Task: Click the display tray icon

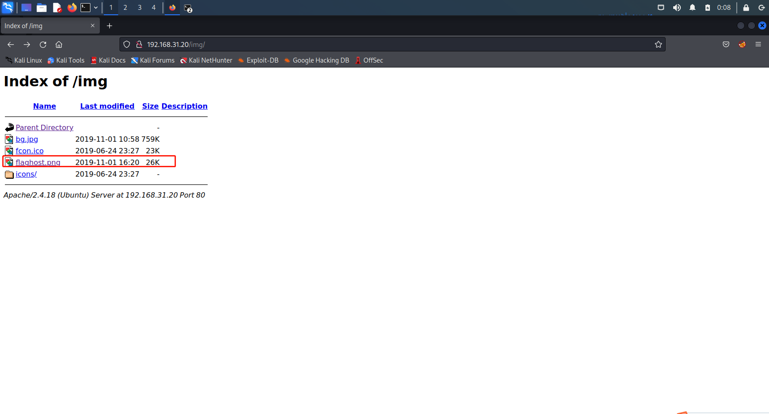Action: tap(661, 8)
